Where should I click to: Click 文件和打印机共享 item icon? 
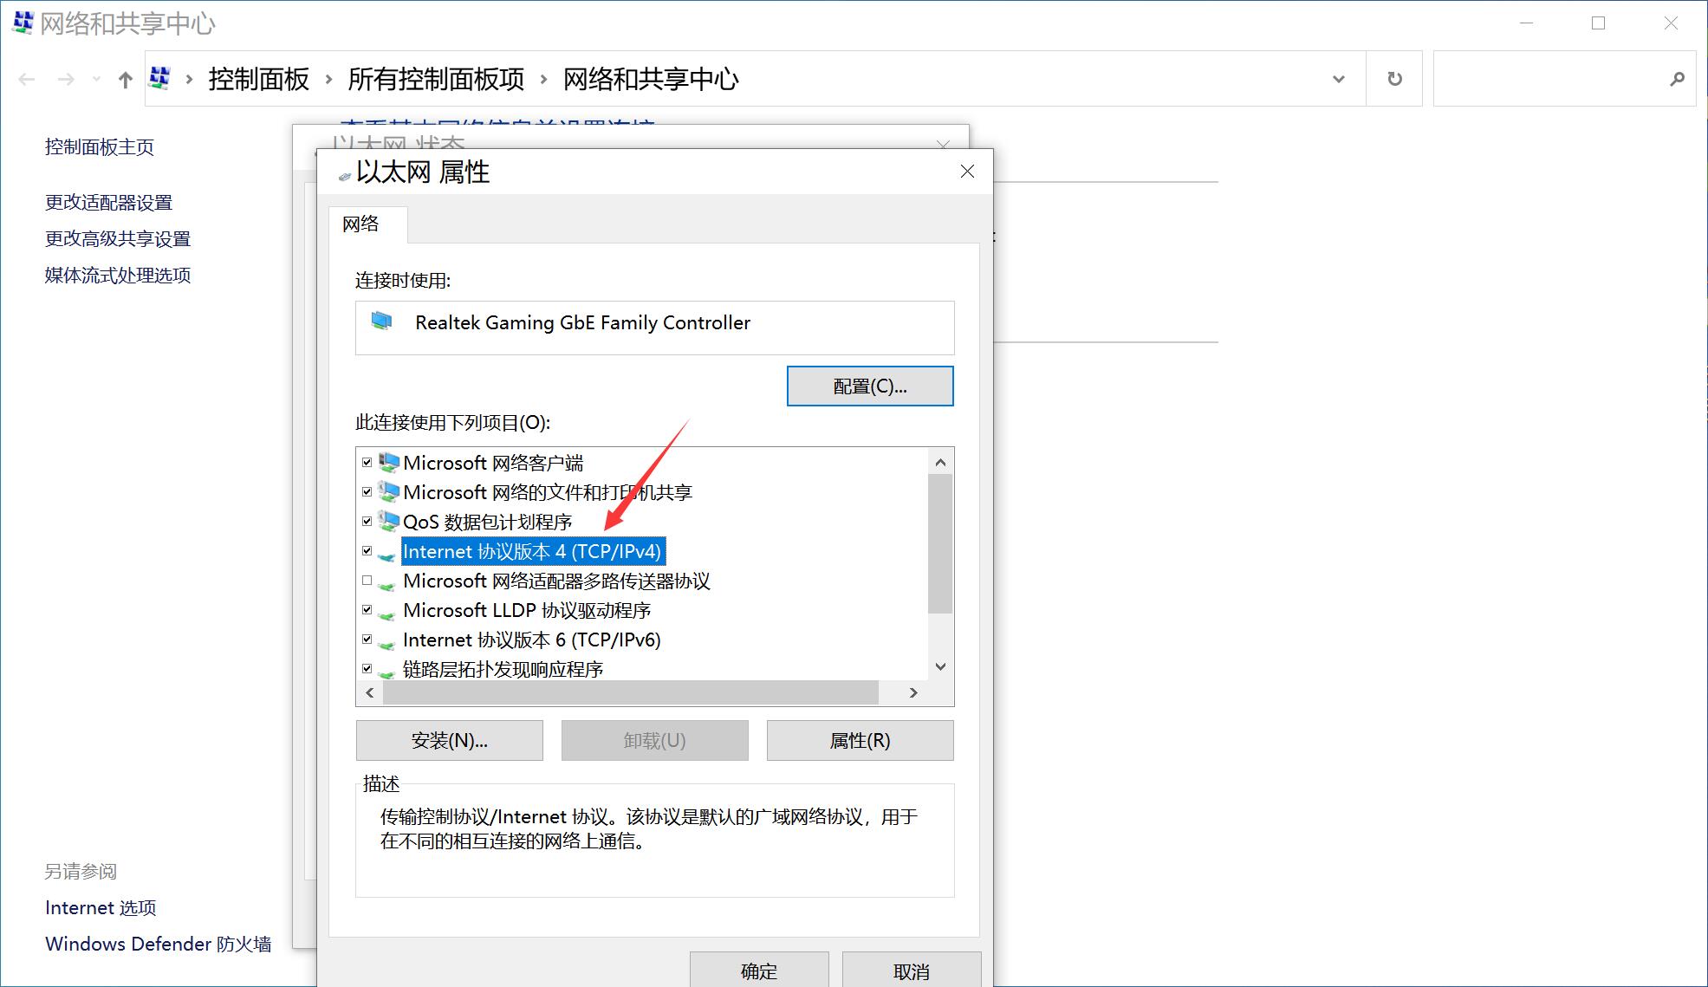coord(388,492)
